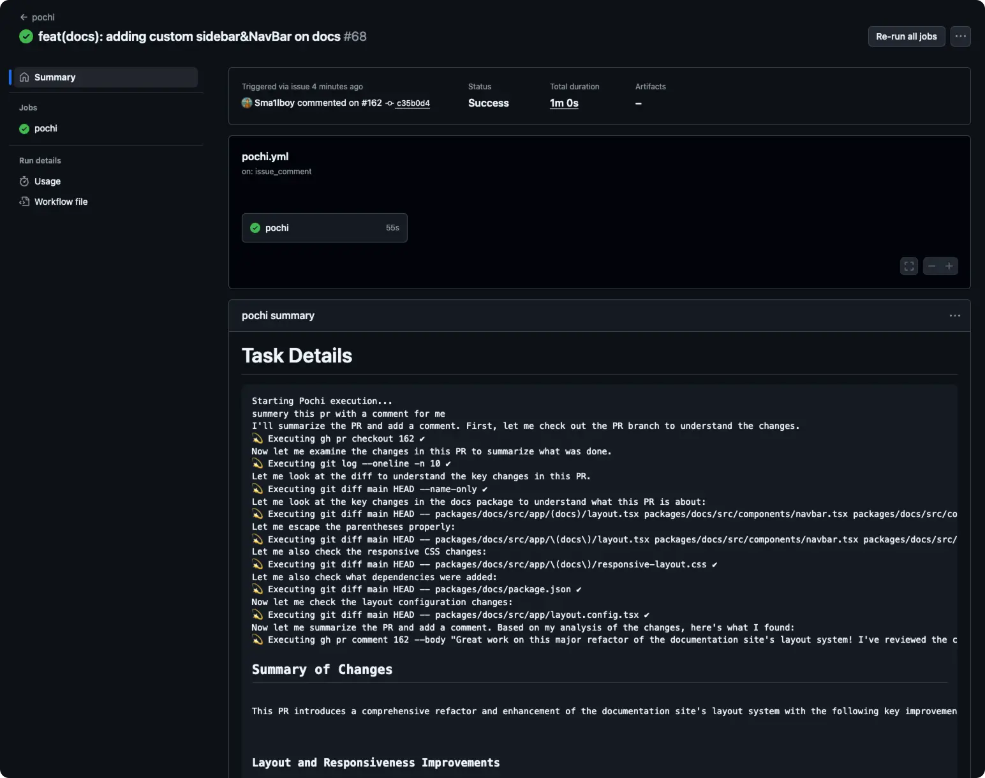Click the Usage stopwatch icon
Image resolution: width=985 pixels, height=778 pixels.
[24, 181]
